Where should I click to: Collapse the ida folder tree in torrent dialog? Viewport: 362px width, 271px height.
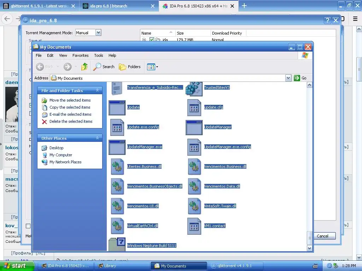click(x=144, y=40)
